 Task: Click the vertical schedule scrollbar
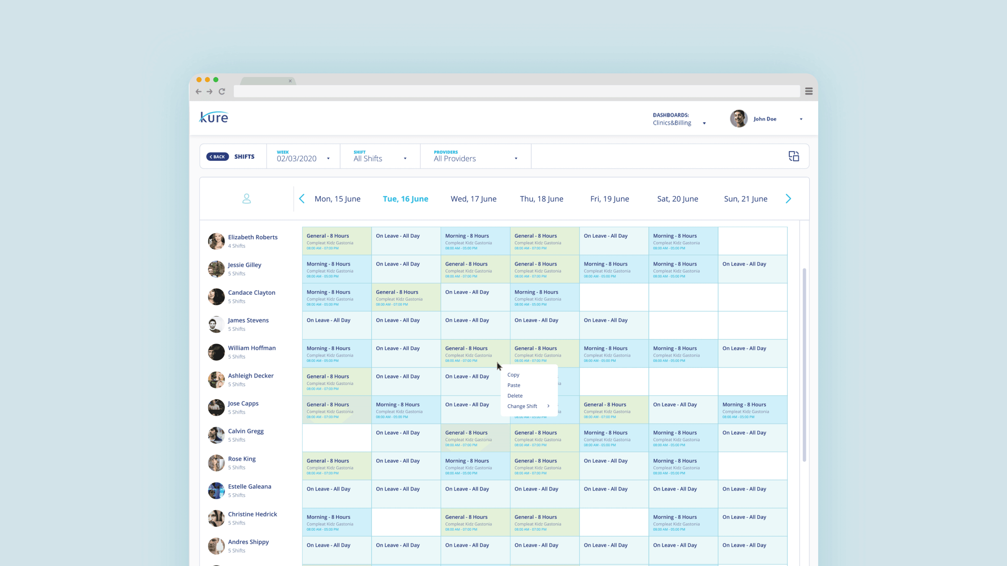(x=804, y=365)
